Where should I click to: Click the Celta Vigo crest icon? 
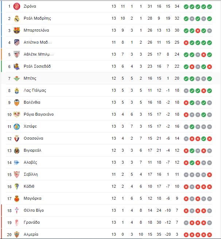17,211
